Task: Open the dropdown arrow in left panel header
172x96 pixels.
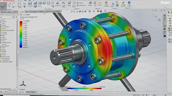Action: [13, 12]
